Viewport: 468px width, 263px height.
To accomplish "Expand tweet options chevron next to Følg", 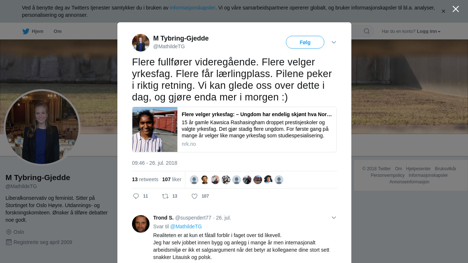I will click(x=333, y=42).
